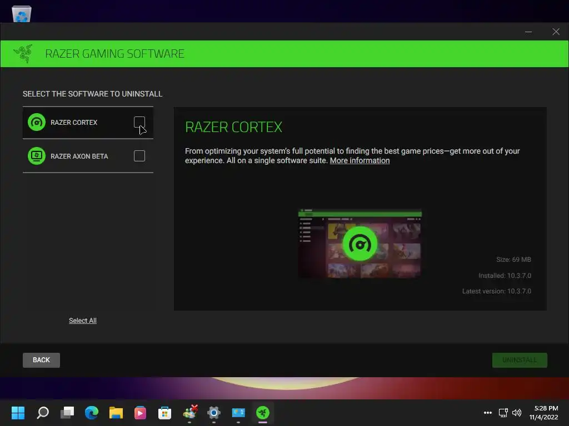Tick the Razer Cortex checkbox
Viewport: 569px width, 426px height.
[139, 122]
